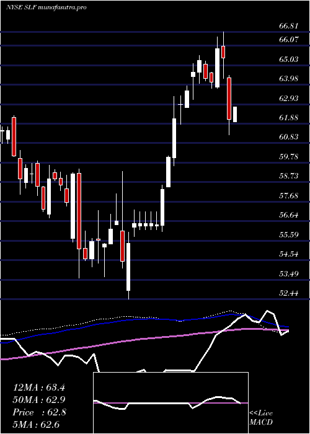Click the 57.68 price axis label
Viewport: 310px width, 434px height.
point(289,196)
